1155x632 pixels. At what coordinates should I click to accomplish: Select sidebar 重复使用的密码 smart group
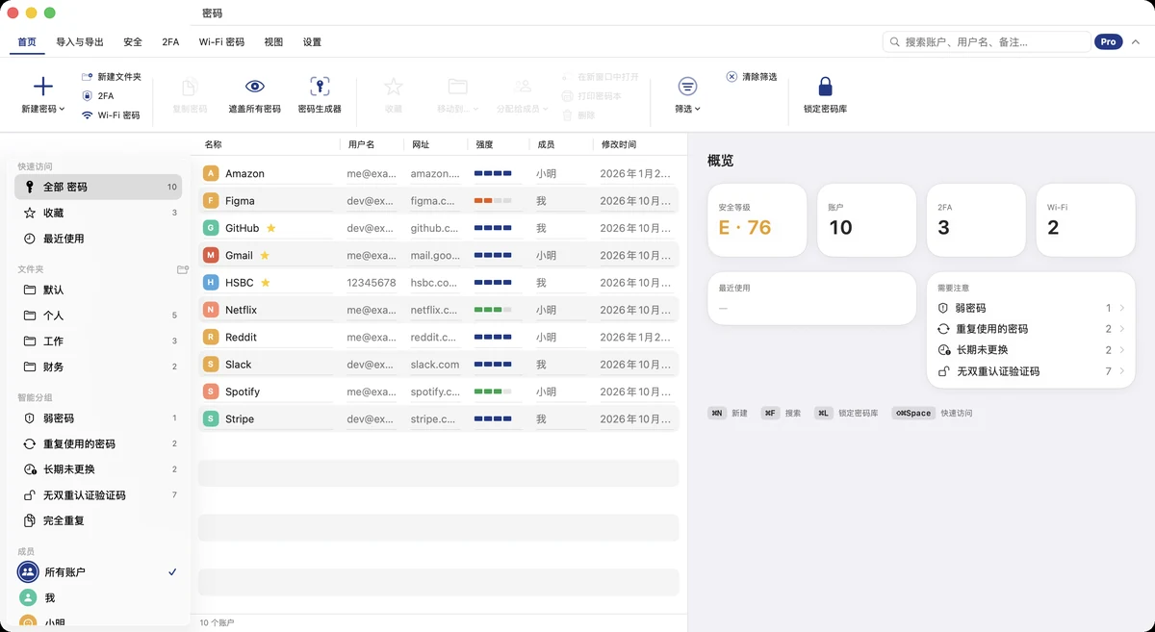pos(98,443)
